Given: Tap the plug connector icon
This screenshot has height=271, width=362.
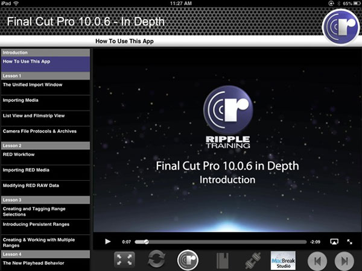Looking at the screenshot, I should click(253, 260).
